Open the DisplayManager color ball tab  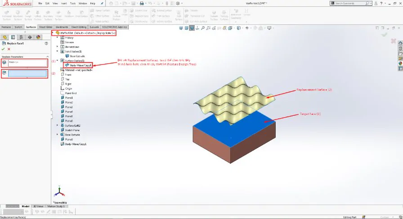pos(38,37)
